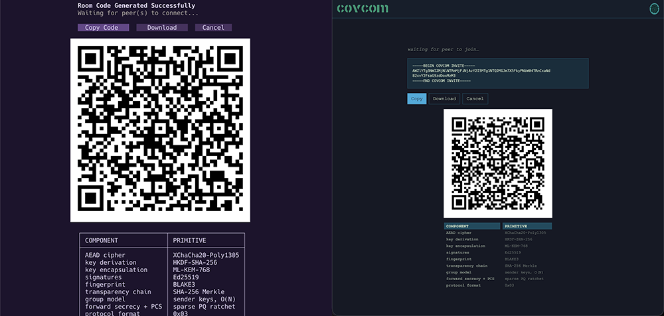The height and width of the screenshot is (316, 664).
Task: Click 'key encapsulation' in covcom table
Action: pos(466,246)
